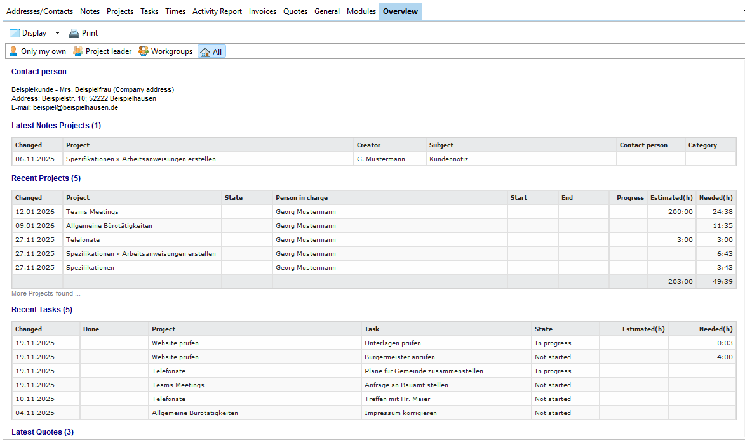Open the Latest Quotes (3) section
This screenshot has width=745, height=443.
coord(43,432)
